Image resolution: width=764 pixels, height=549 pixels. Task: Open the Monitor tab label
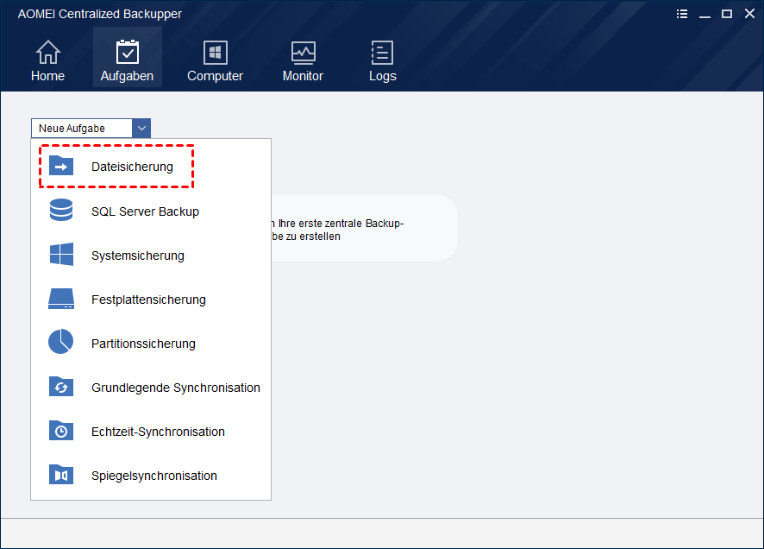coord(303,76)
